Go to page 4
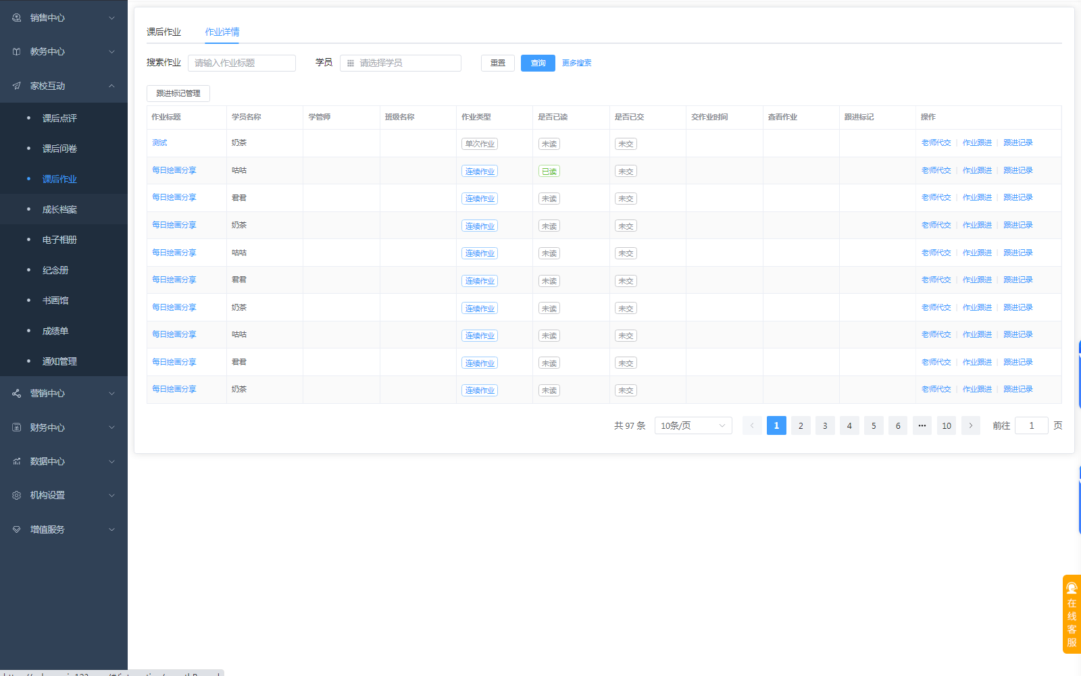The width and height of the screenshot is (1081, 676). [849, 425]
